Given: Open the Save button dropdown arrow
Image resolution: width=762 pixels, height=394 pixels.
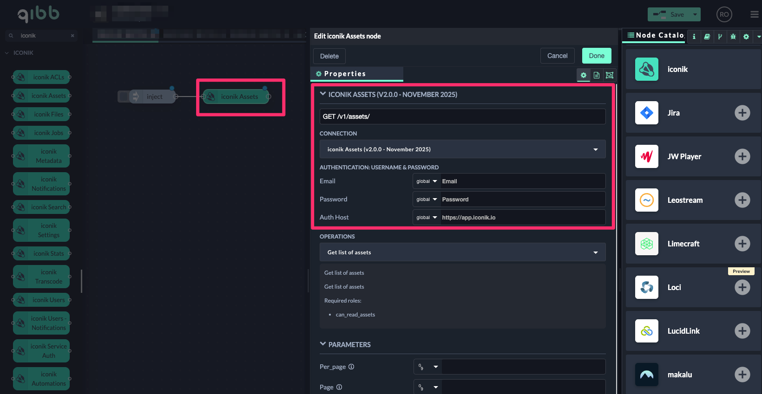Looking at the screenshot, I should click(x=695, y=14).
